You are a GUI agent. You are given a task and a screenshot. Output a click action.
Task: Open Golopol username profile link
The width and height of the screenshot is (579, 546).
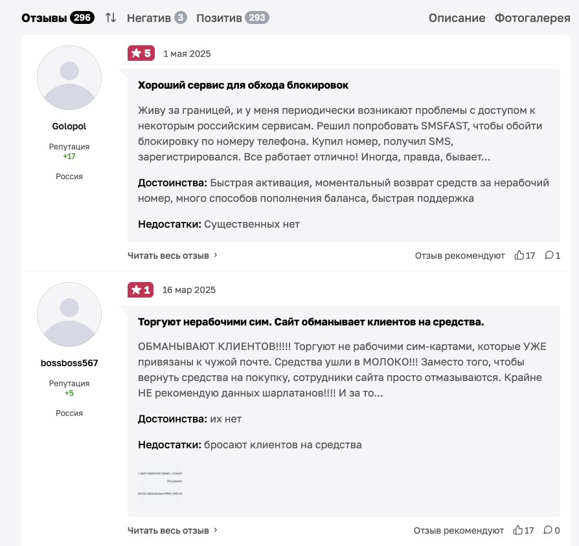tap(69, 126)
